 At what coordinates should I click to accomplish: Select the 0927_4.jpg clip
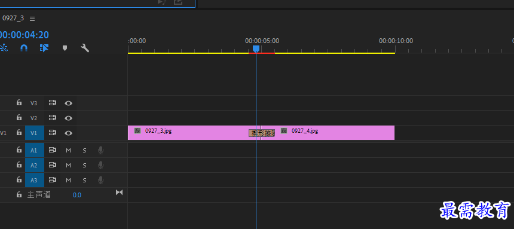pos(333,133)
